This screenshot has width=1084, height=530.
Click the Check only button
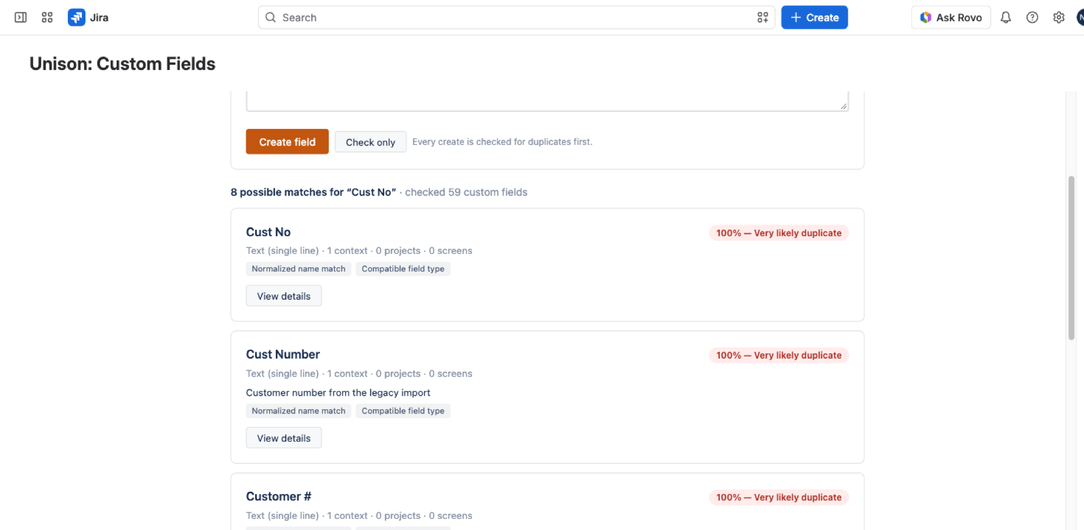(371, 142)
